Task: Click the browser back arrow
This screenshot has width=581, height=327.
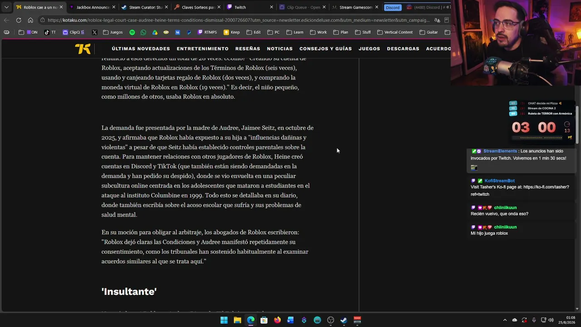Action: pyautogui.click(x=6, y=20)
